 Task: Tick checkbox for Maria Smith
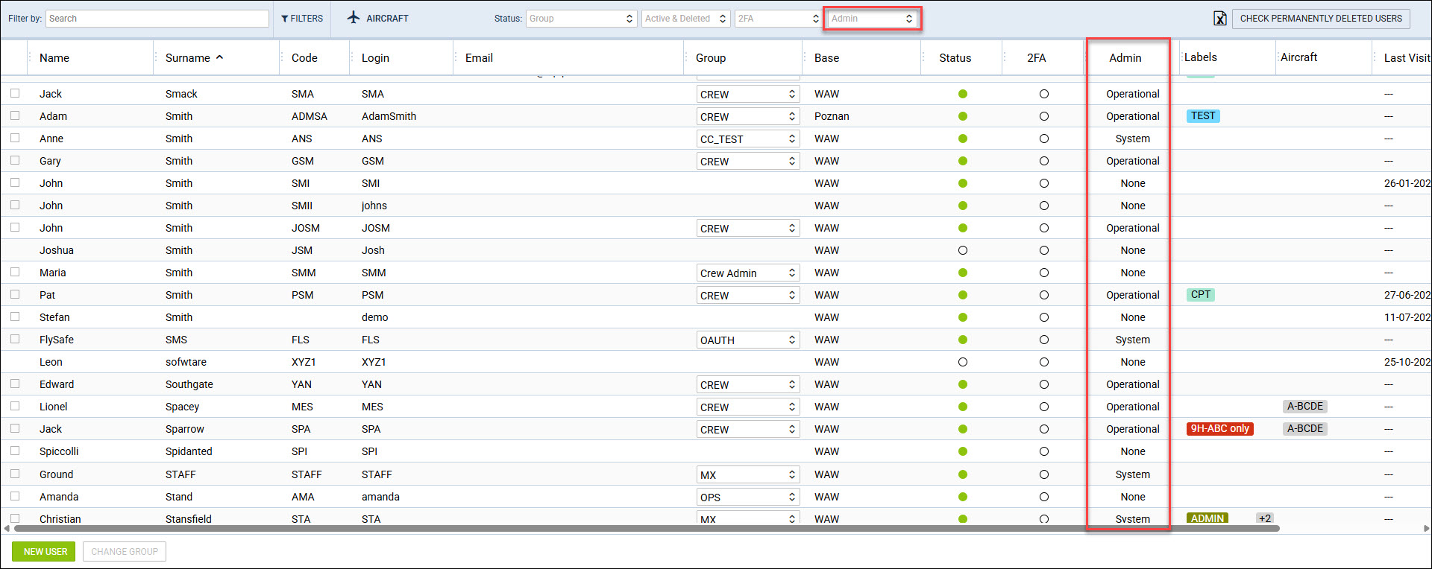(15, 272)
